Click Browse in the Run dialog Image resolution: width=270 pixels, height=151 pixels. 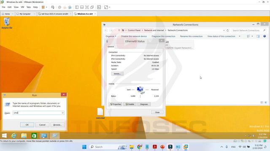click(57, 125)
